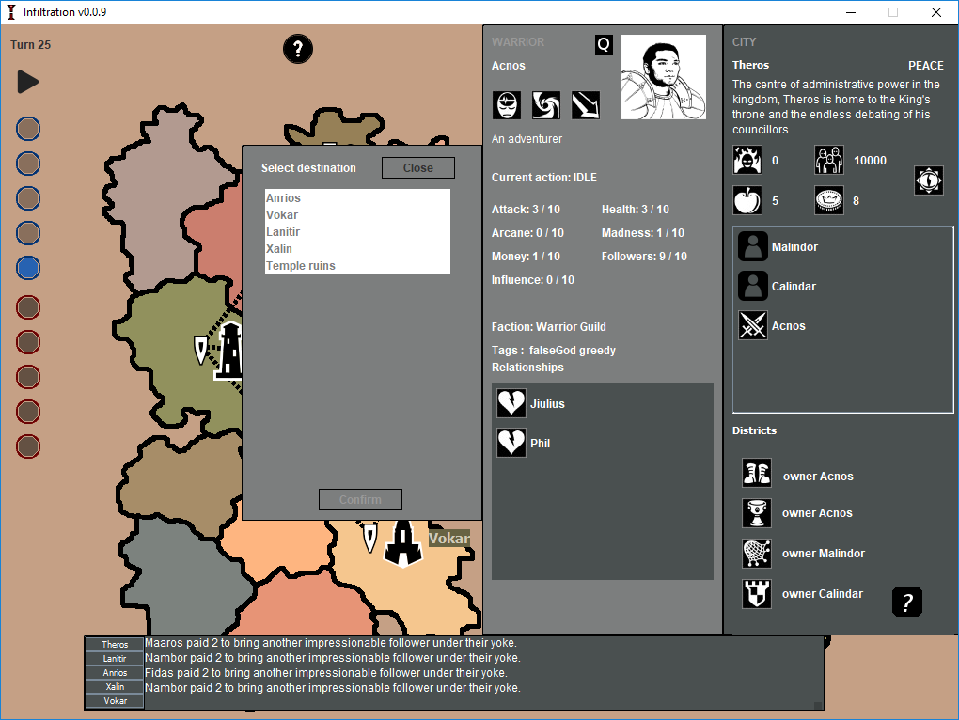Pick Xalin from destination list

[x=357, y=249]
